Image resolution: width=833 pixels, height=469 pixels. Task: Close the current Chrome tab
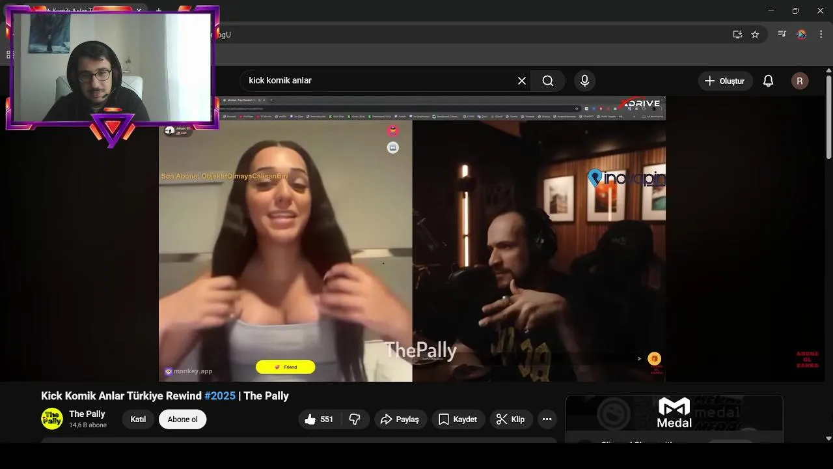139,10
